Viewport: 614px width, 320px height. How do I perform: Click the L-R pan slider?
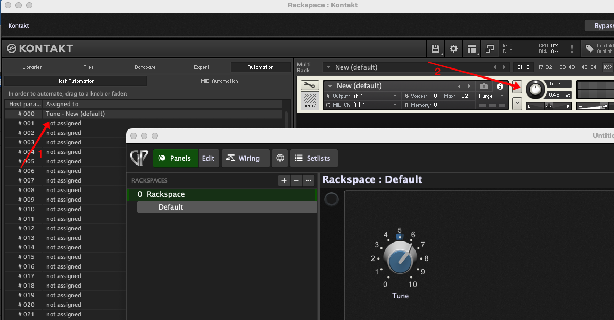pos(549,106)
